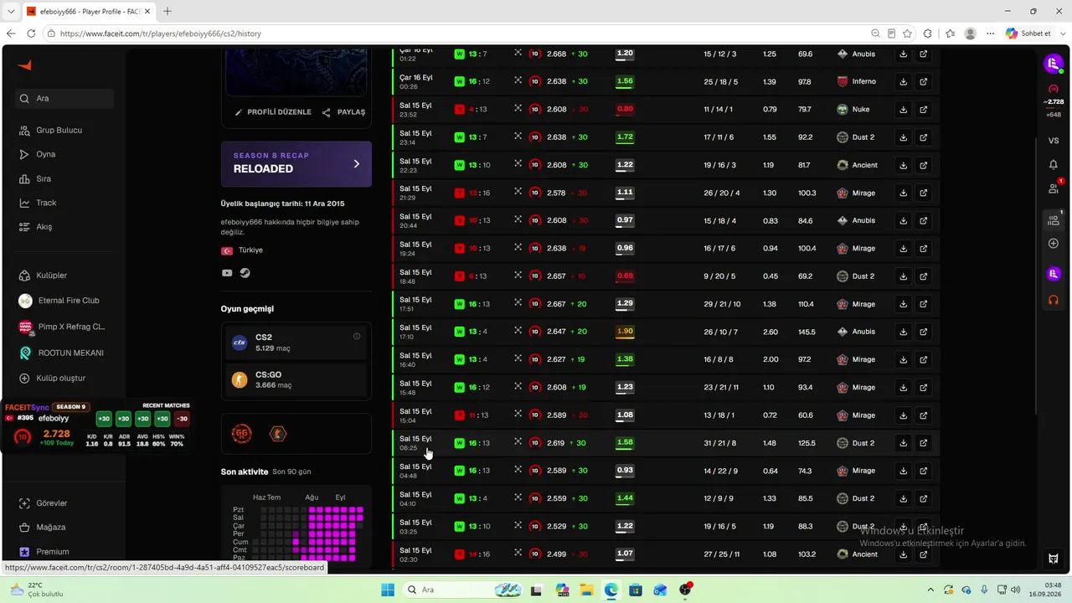Click the efeboiyy666 Player Profile browser tab
Screen dimensions: 1072x603
pyautogui.click(x=88, y=11)
